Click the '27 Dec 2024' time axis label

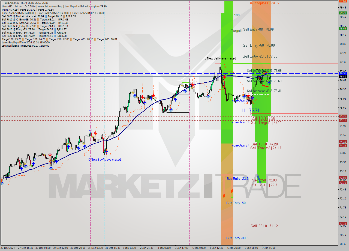coord(8,248)
